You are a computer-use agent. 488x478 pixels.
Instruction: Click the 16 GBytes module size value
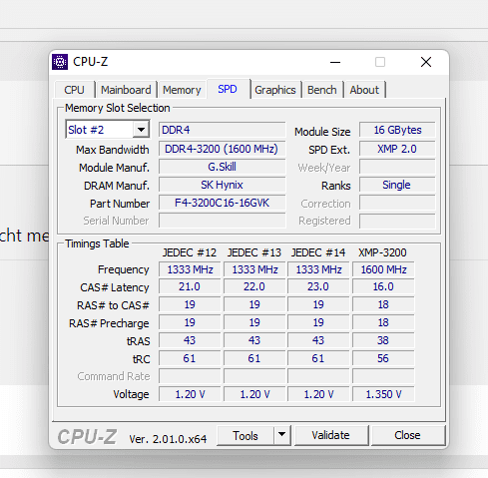(x=397, y=130)
